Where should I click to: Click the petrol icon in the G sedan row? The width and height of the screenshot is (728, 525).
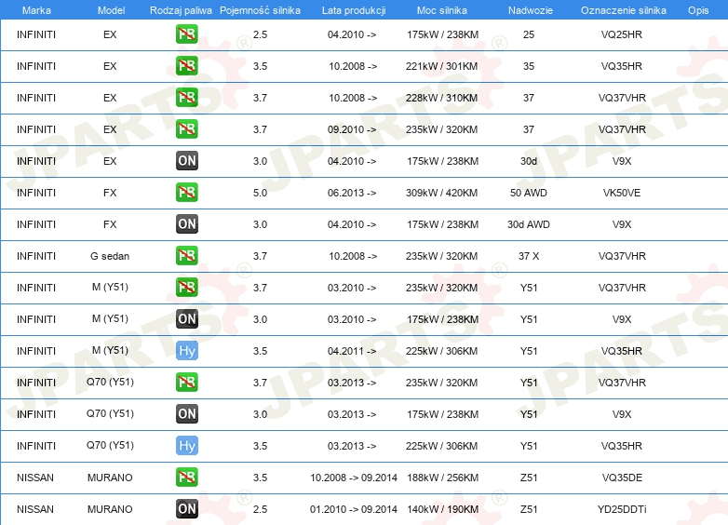click(x=186, y=256)
